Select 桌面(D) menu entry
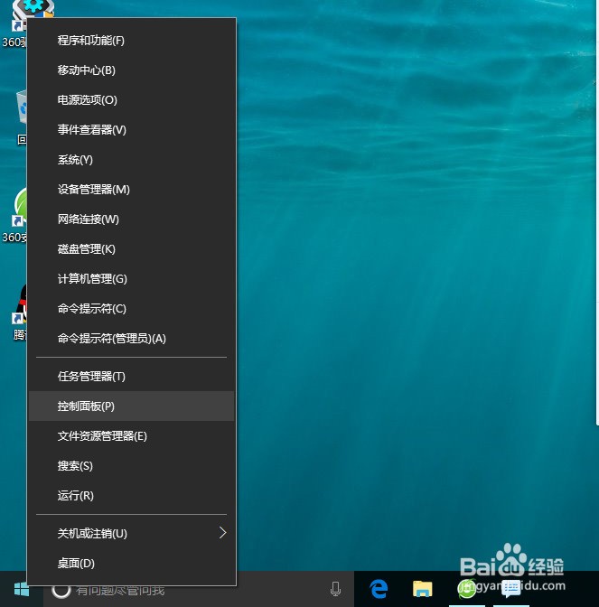599x607 pixels. [131, 564]
